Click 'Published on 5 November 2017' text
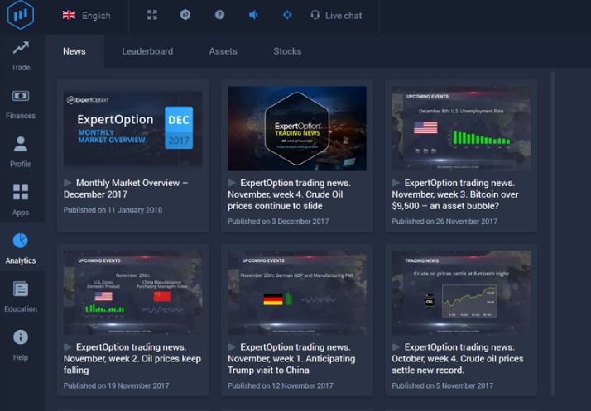 (x=443, y=385)
